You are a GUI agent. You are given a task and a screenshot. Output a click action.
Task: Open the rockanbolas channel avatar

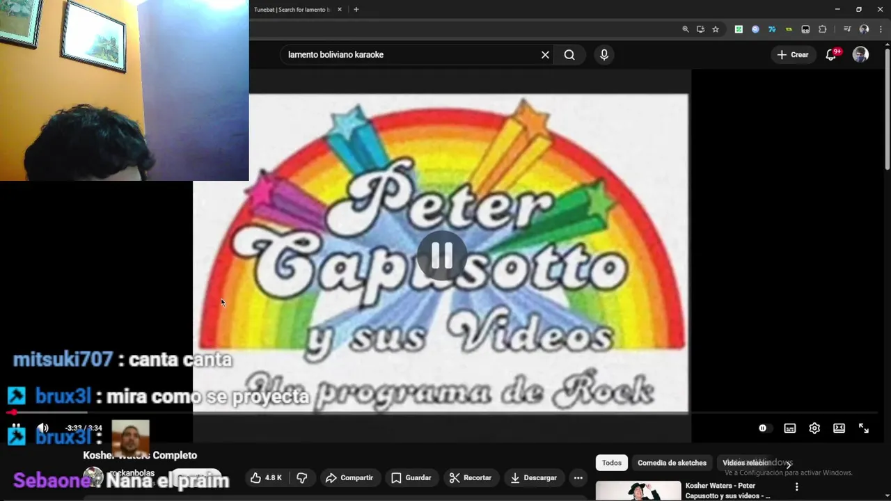point(93,477)
